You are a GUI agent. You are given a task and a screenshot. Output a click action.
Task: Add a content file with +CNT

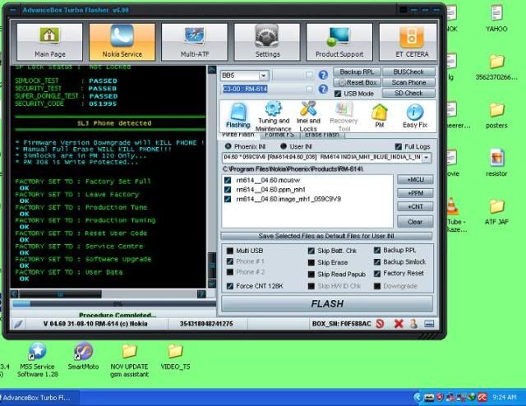coord(415,206)
